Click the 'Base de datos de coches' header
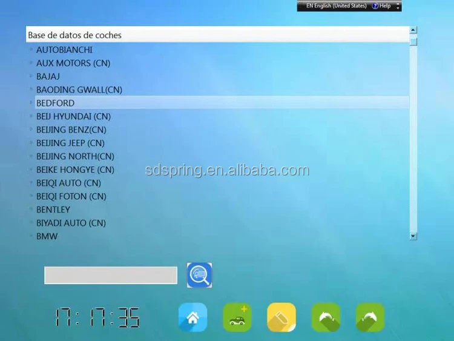The image size is (454, 341). pos(217,35)
